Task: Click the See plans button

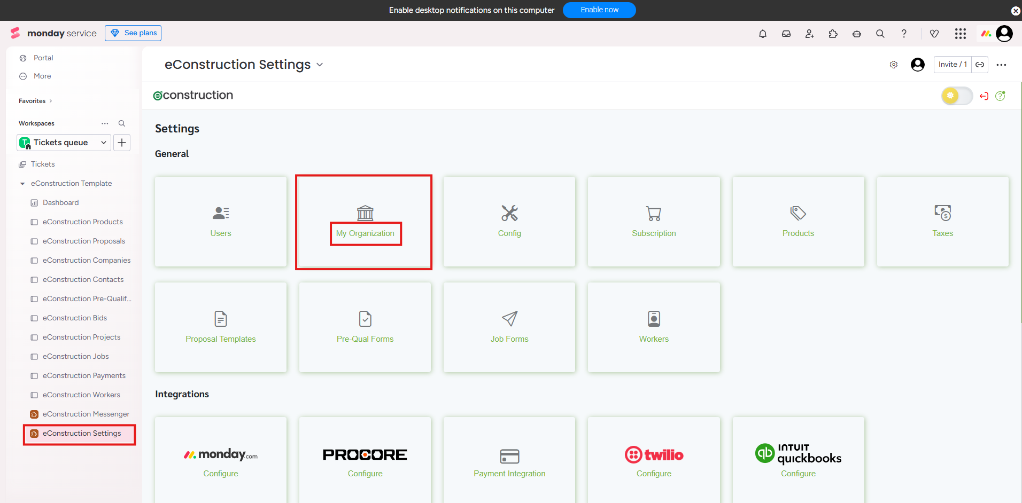Action: coord(133,33)
